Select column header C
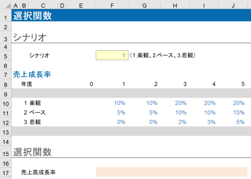This screenshot has height=179, width=251. 43,6
